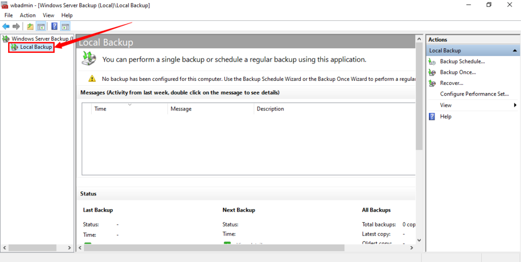The height and width of the screenshot is (262, 521).
Task: Open the Action menu
Action: click(x=27, y=15)
